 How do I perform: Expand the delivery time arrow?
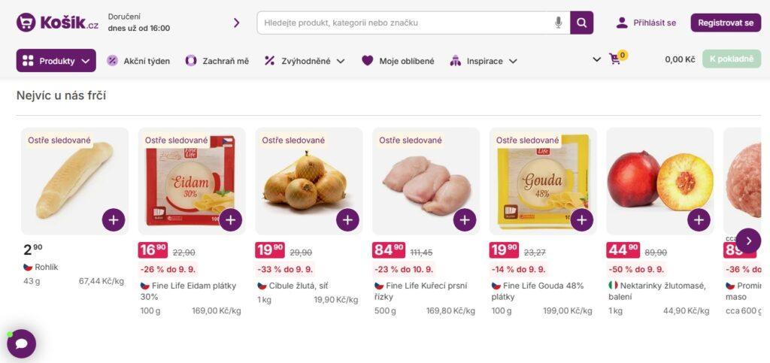pyautogui.click(x=236, y=23)
